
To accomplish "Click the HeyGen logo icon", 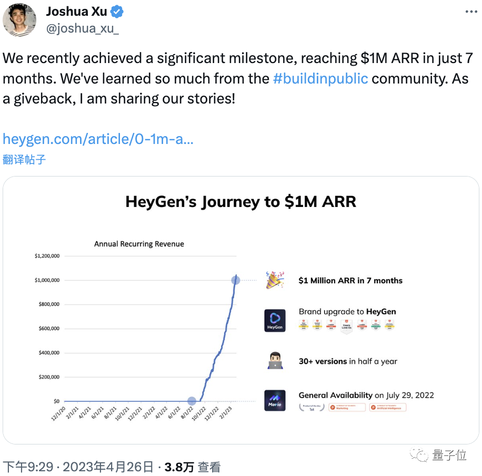I will [x=275, y=320].
